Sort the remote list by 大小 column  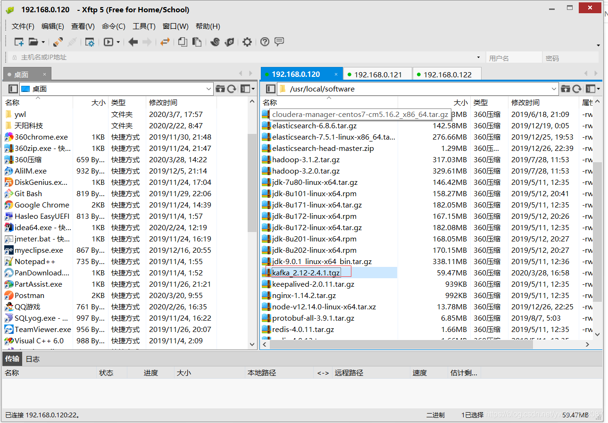[x=434, y=102]
